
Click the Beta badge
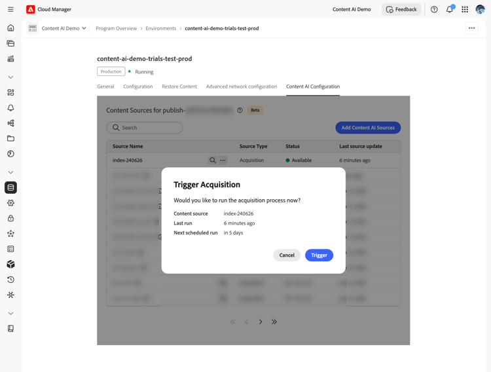point(255,110)
